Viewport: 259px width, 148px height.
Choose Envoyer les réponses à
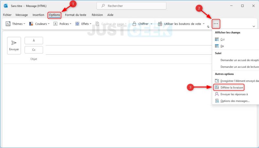234,94
